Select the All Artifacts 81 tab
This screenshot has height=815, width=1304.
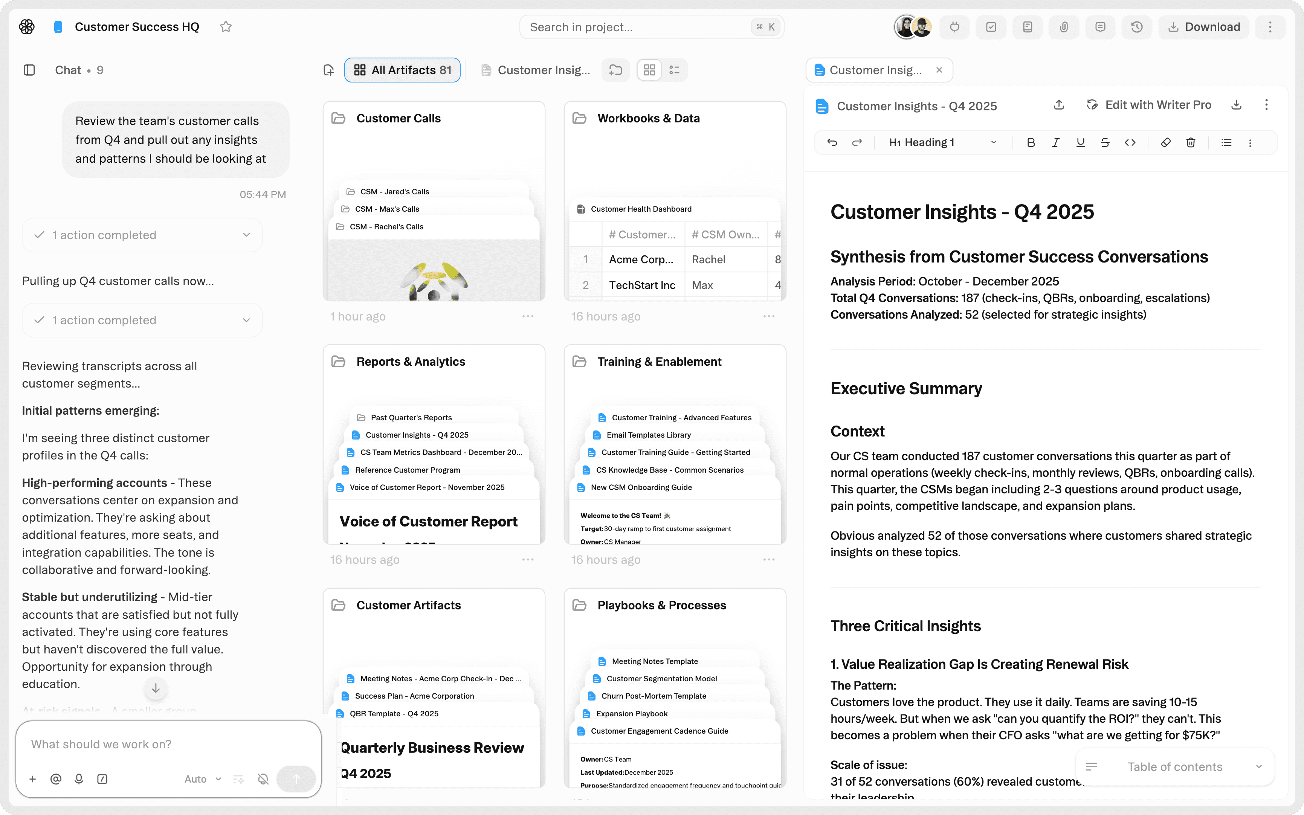tap(402, 70)
